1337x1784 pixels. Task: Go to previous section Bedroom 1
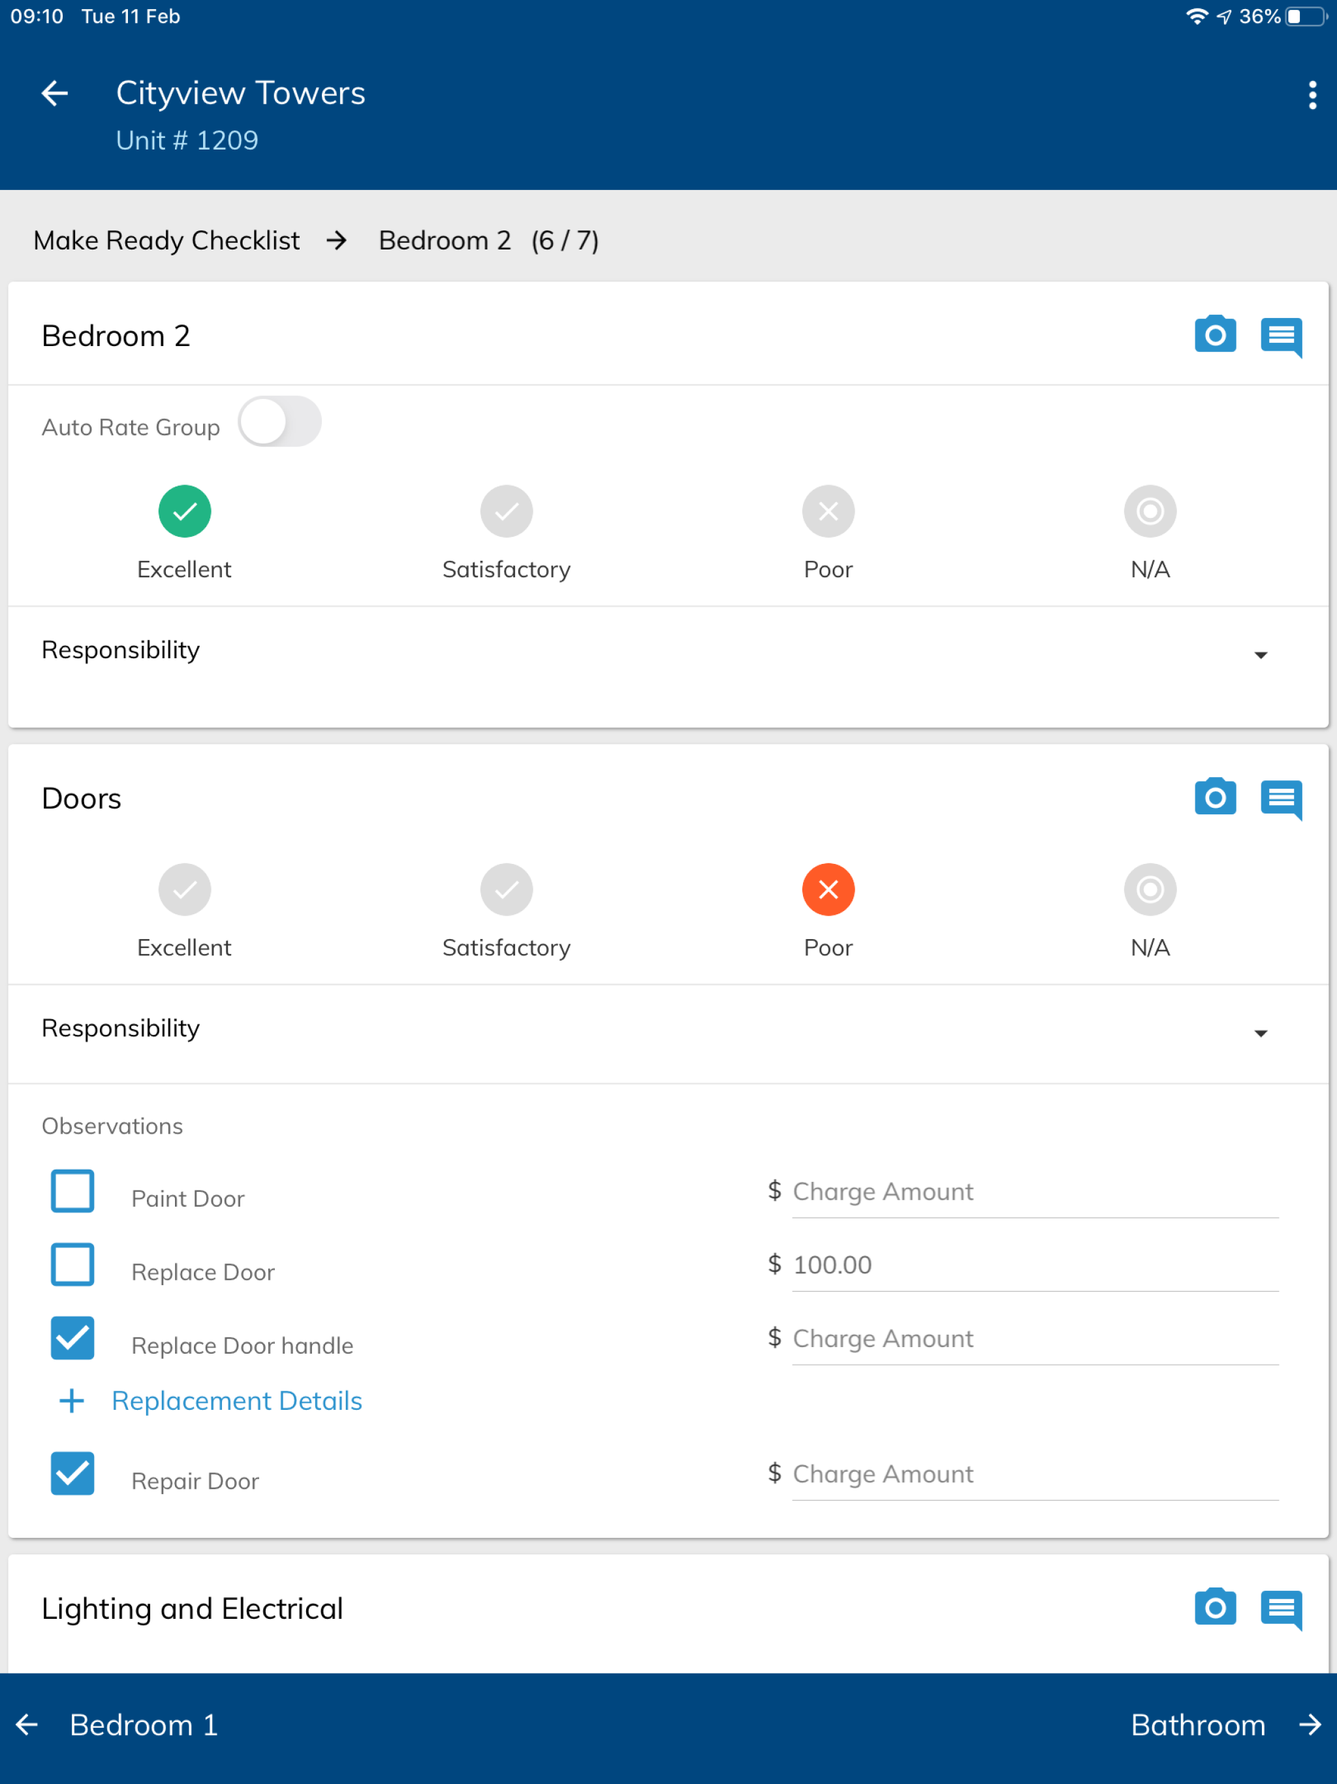point(118,1725)
